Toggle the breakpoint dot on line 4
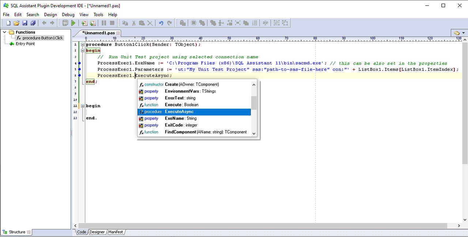 [x=79, y=63]
